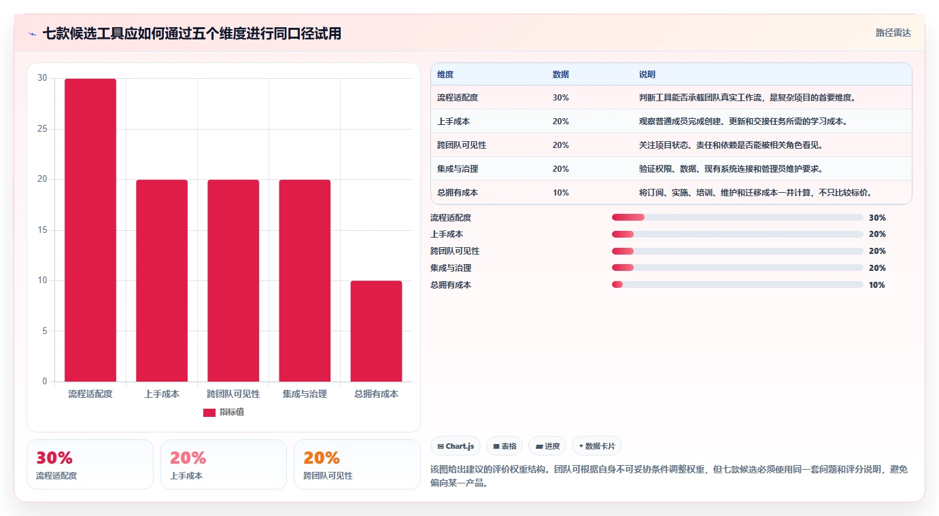Click the 集成与治理 x-axis label under chart
The width and height of the screenshot is (939, 516).
pyautogui.click(x=305, y=394)
